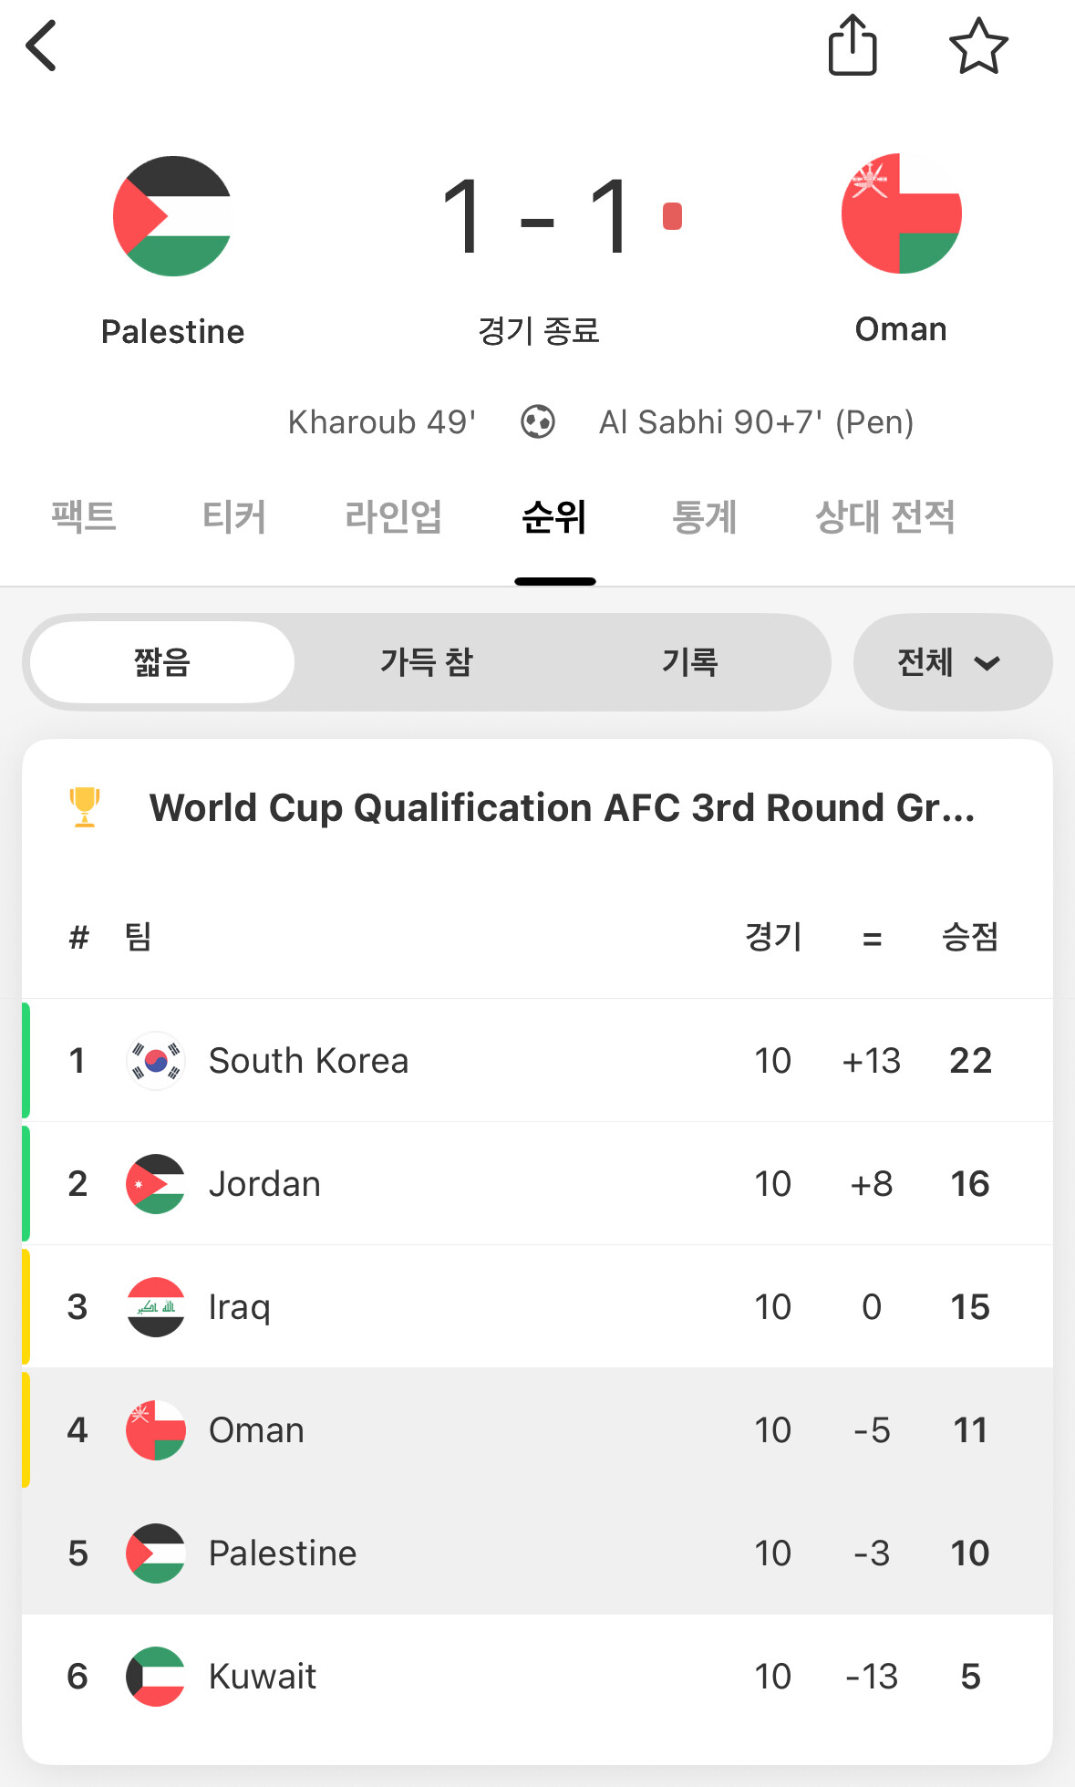Tap the soccer ball goal icon

point(538,422)
